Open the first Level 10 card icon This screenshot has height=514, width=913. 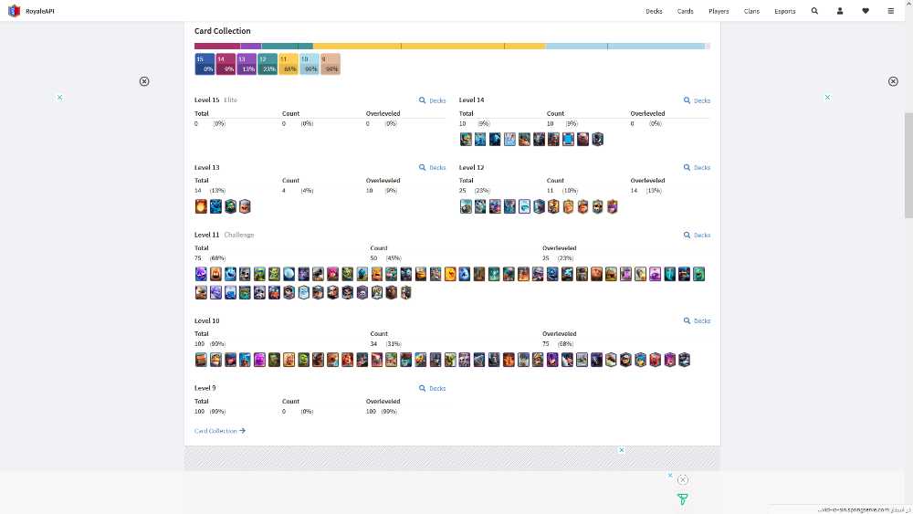(x=201, y=360)
